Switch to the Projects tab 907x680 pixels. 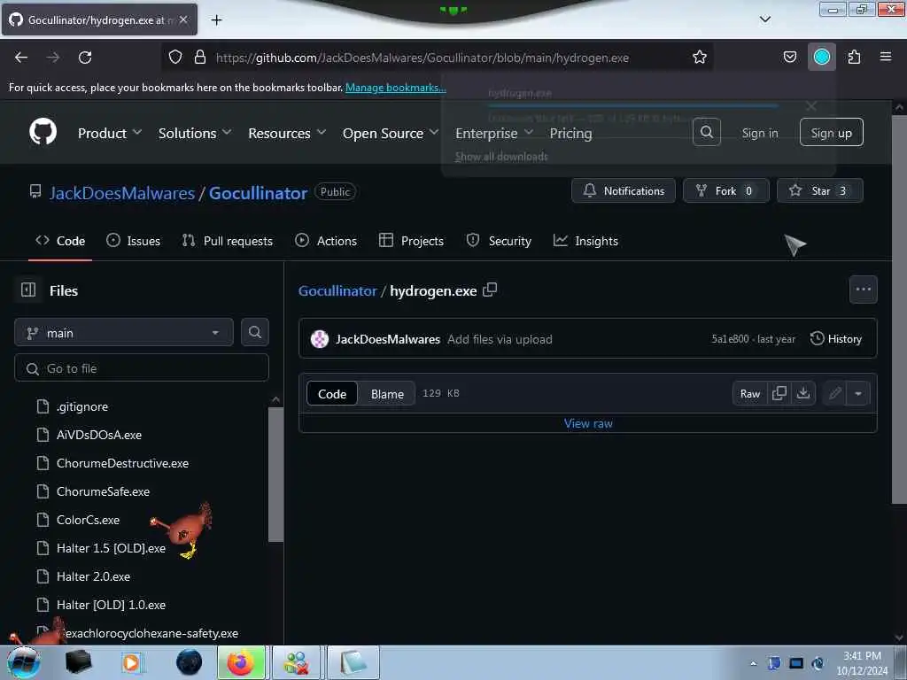pos(411,241)
